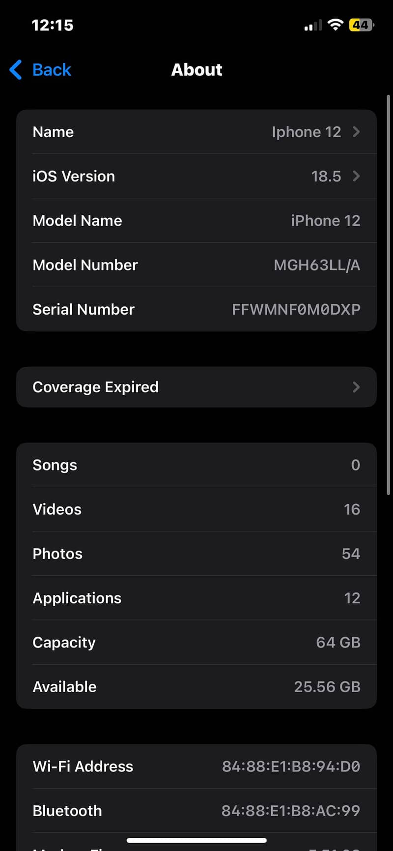Tap the Serial Number row
This screenshot has height=851, width=393.
point(196,309)
